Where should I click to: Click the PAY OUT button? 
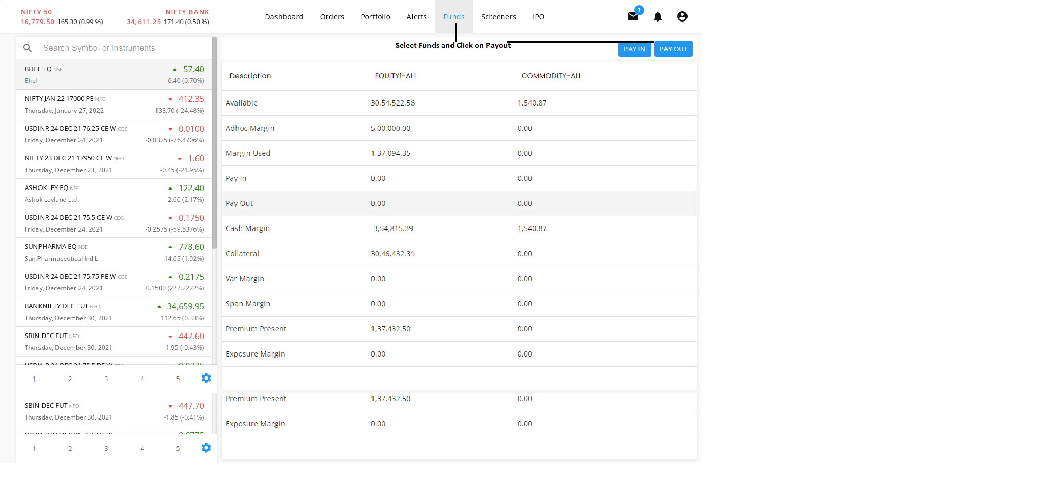pos(673,49)
